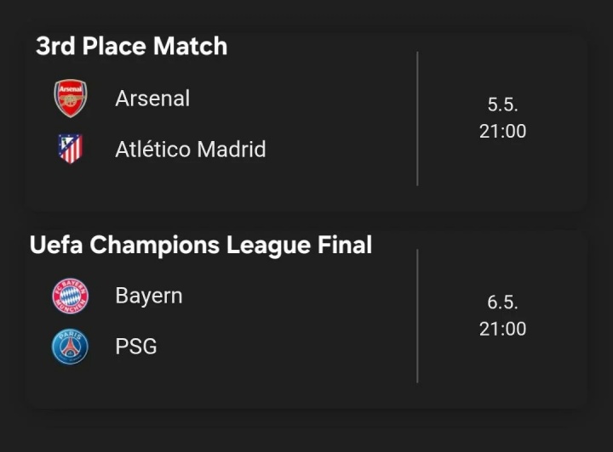Select the 21:00 time under 5.5.
Viewport: 613px width, 452px height.
(x=502, y=131)
